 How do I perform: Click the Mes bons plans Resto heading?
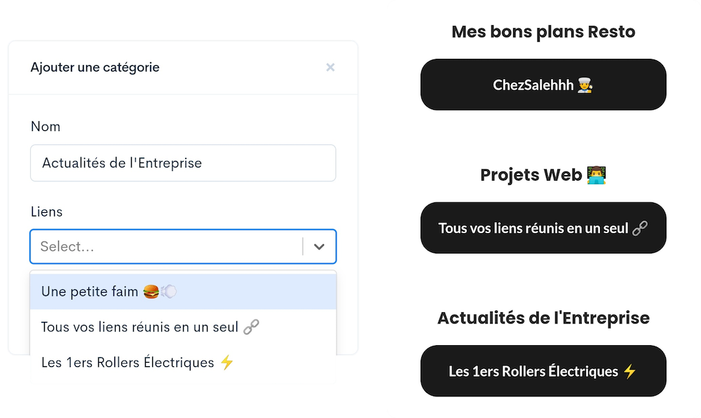coord(543,32)
